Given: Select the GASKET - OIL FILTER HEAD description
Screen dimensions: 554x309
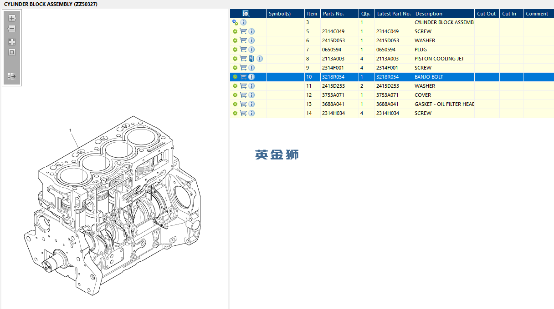Looking at the screenshot, I should pos(444,104).
